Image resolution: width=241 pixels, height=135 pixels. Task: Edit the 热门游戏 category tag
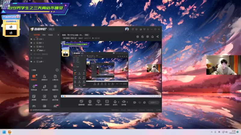(x=70, y=38)
